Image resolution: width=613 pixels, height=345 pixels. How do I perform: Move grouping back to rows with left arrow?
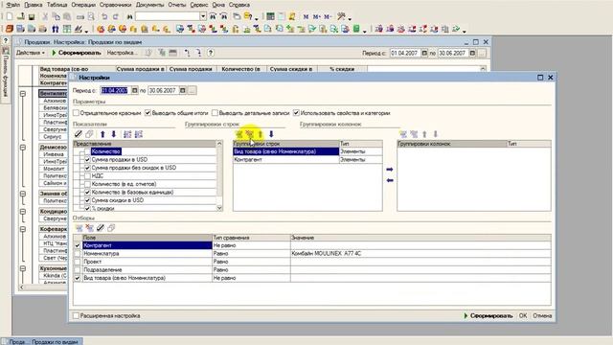[390, 180]
